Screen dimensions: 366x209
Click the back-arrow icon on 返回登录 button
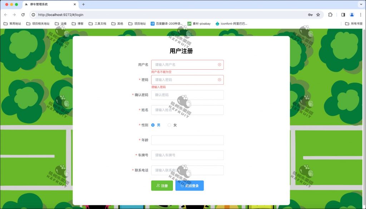pos(183,185)
